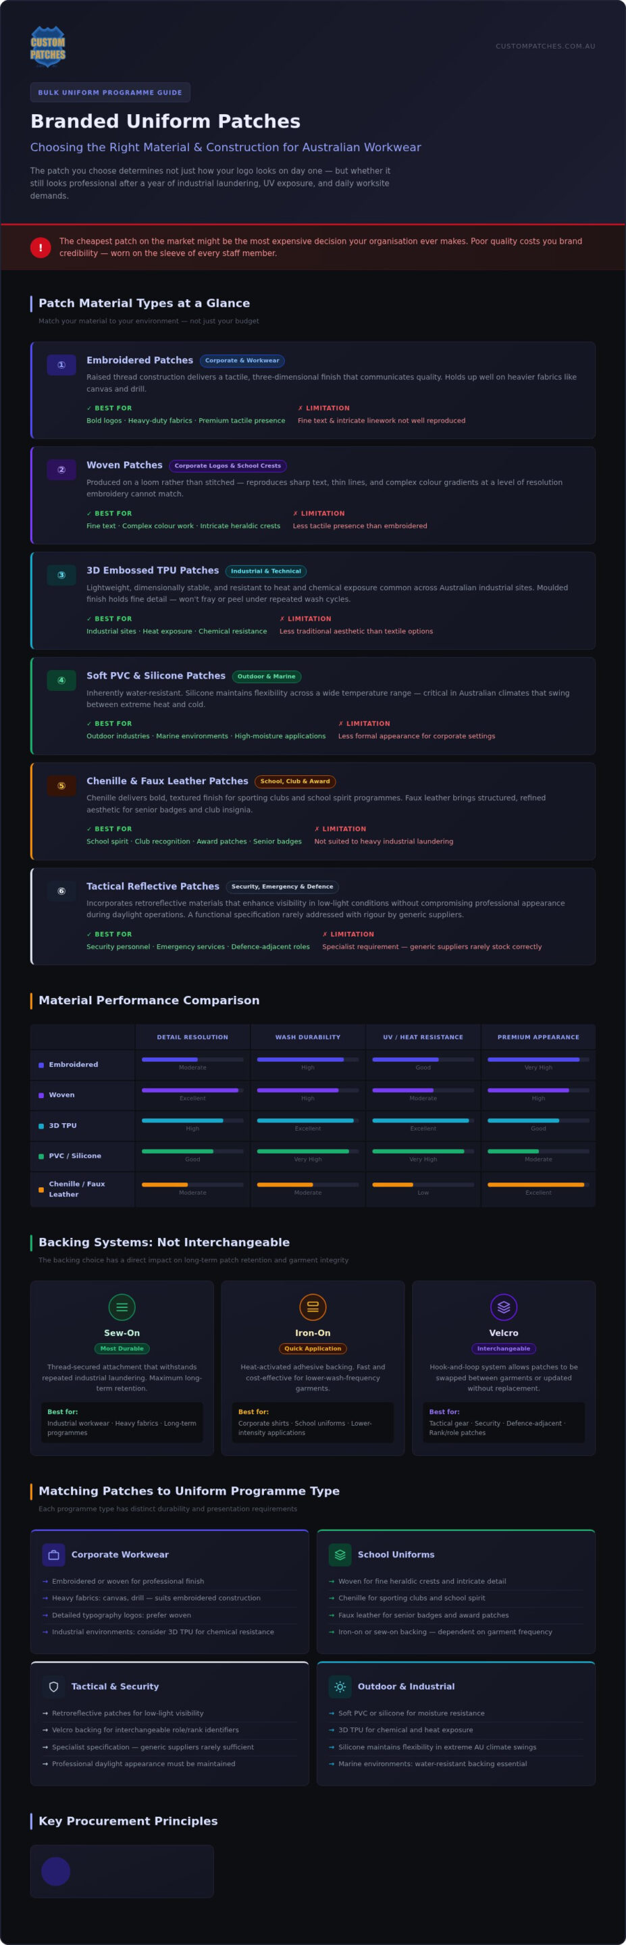Click the number 1 Embroidered Patches badge
This screenshot has width=626, height=1945.
(x=61, y=365)
